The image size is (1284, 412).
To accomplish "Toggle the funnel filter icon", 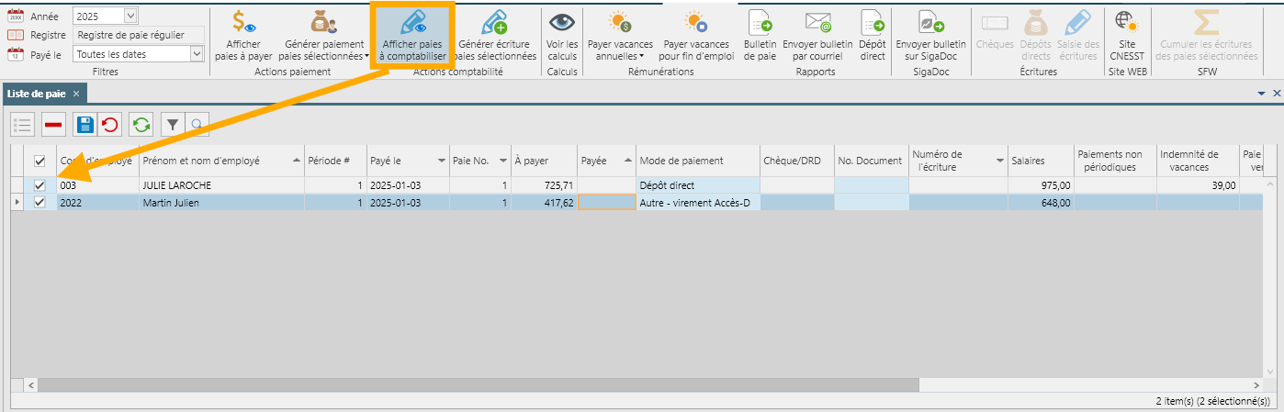I will 173,124.
